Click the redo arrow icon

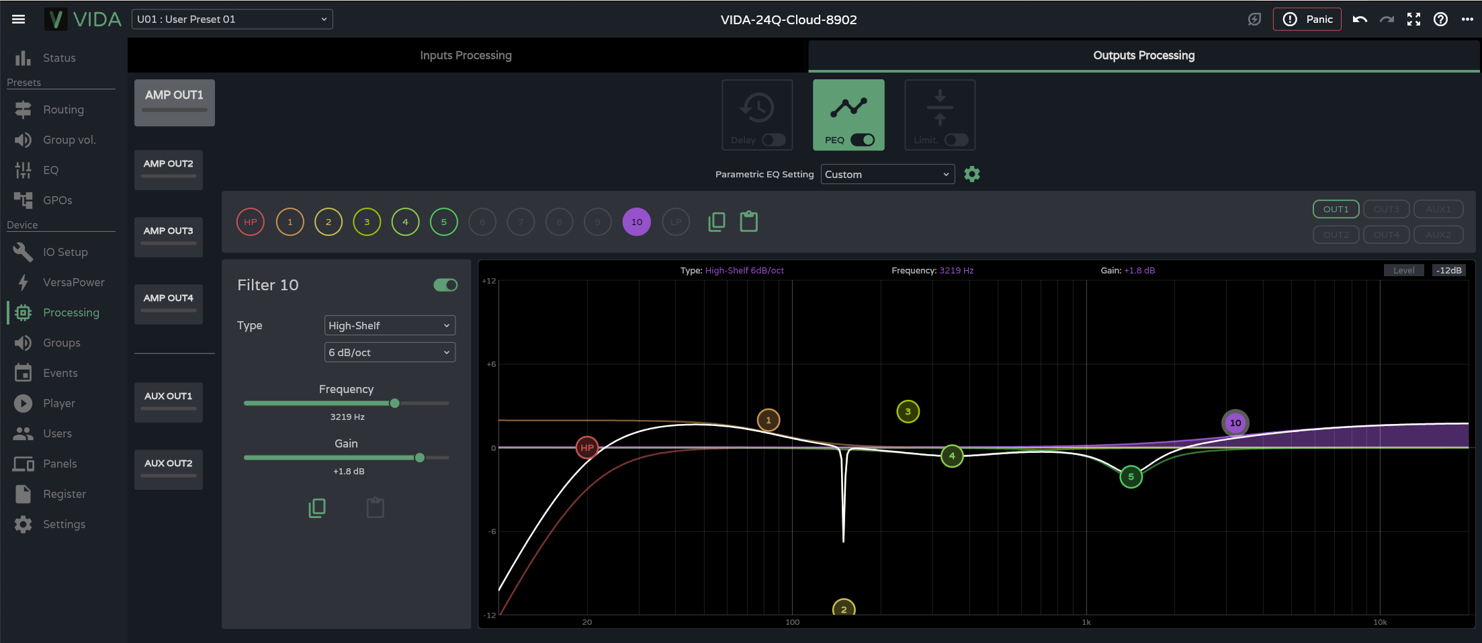1387,19
